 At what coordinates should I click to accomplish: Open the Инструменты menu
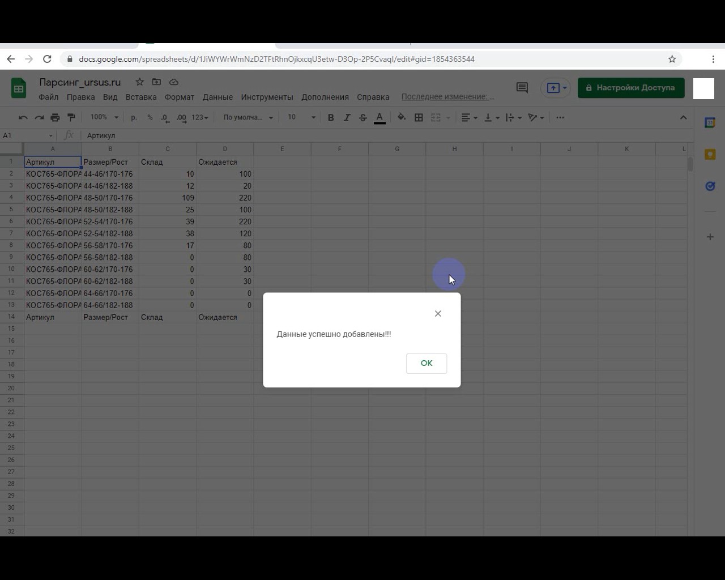tap(267, 97)
